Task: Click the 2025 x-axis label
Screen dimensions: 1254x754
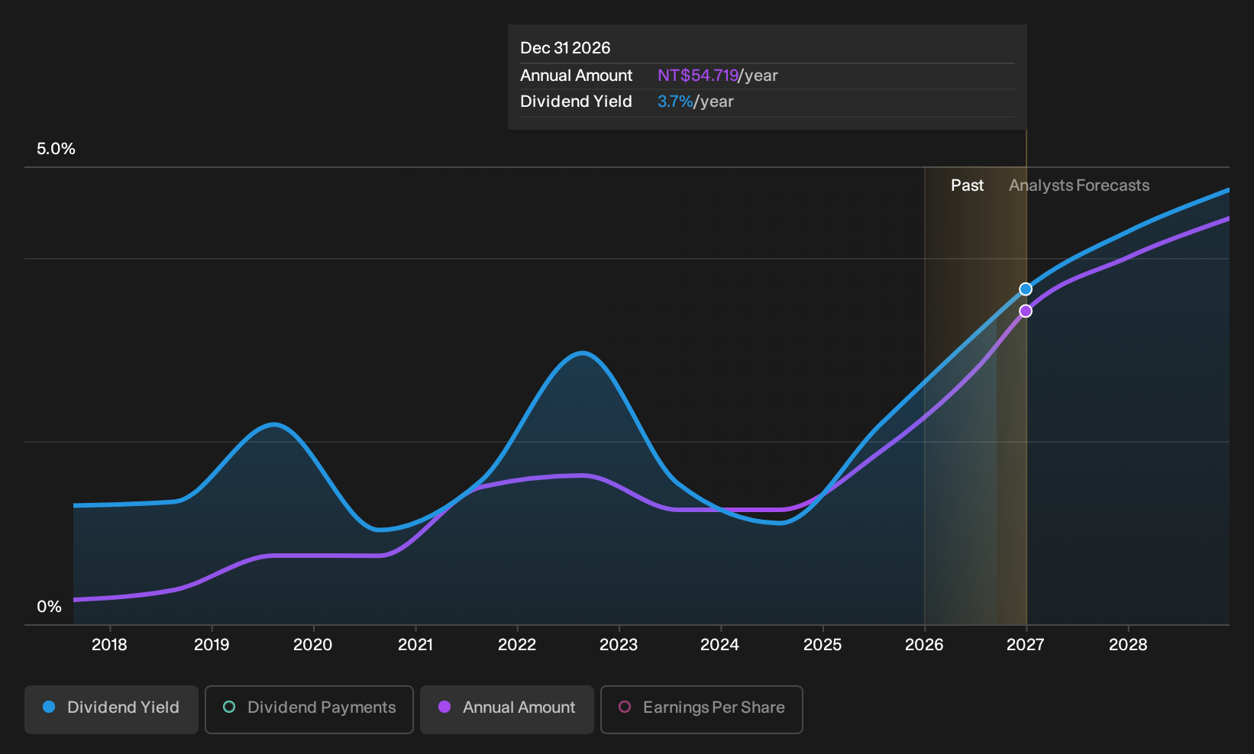Action: 823,645
